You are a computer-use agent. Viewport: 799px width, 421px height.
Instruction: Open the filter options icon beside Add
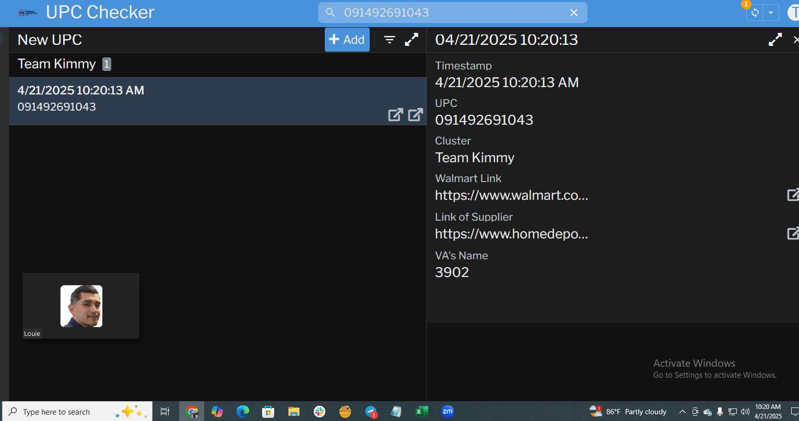tap(390, 40)
